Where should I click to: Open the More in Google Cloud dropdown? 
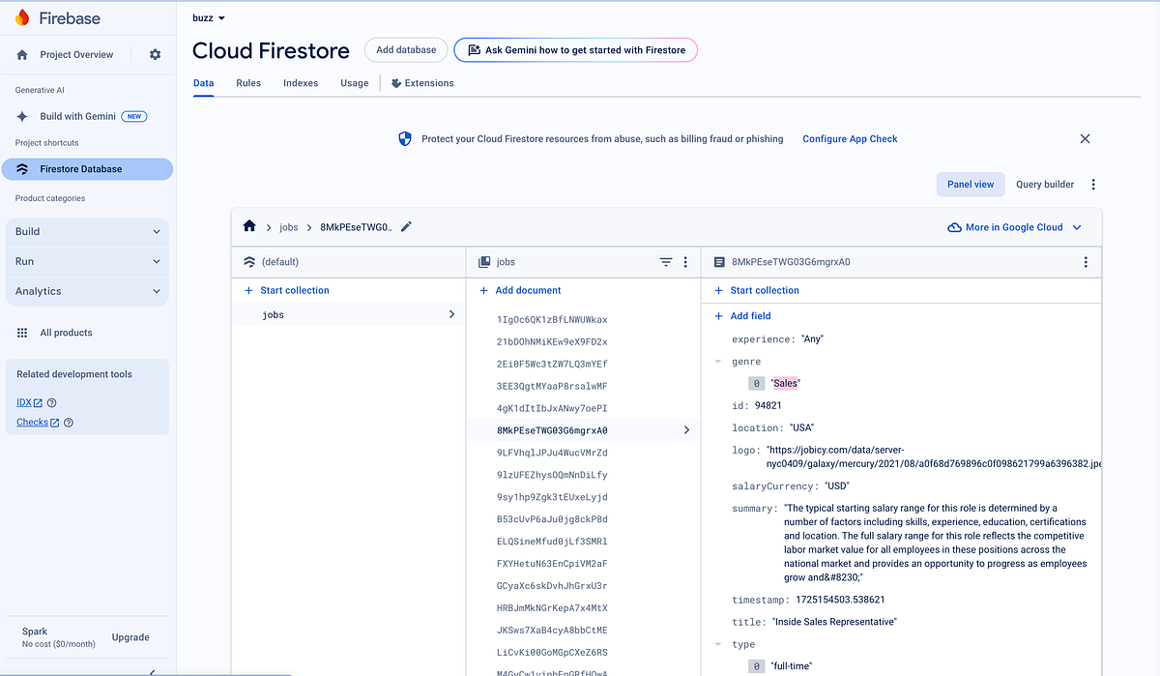point(1013,226)
